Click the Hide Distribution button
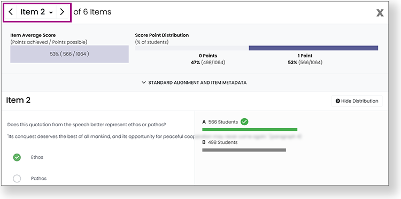Screen dimensions: 401x199 tap(357, 101)
